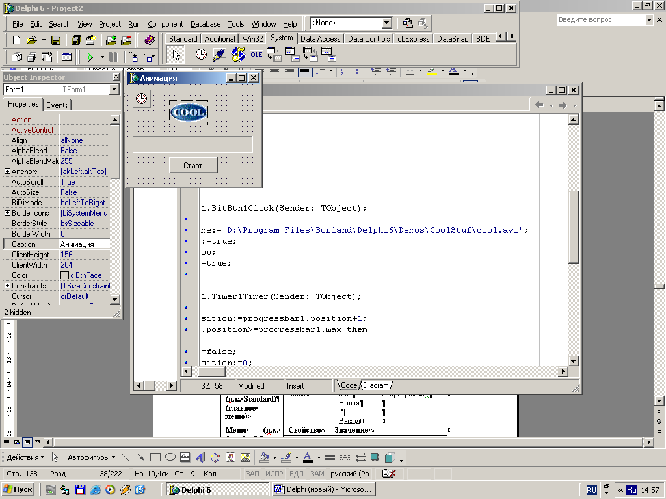
Task: Select the Timer component in the System palette
Action: pyautogui.click(x=202, y=55)
